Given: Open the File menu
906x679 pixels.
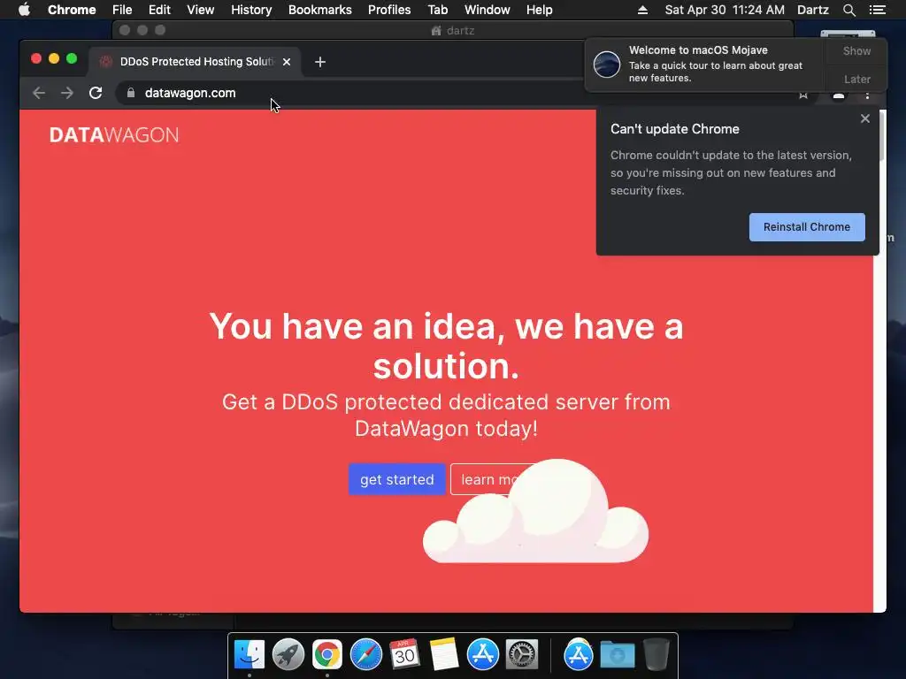Looking at the screenshot, I should click(122, 10).
